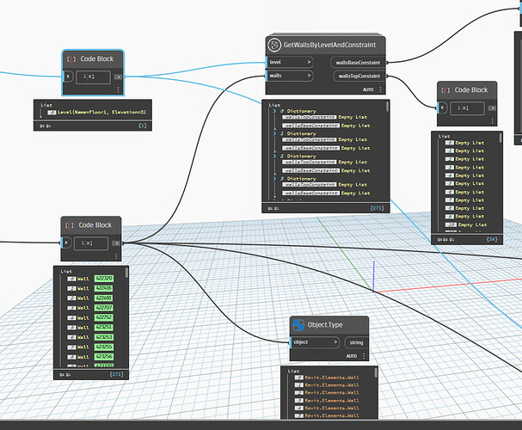The image size is (522, 430).
Task: Click the wallsBaseConstaint output port
Action: point(359,62)
